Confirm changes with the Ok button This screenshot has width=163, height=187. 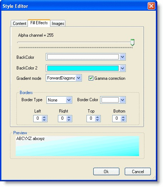(106, 171)
